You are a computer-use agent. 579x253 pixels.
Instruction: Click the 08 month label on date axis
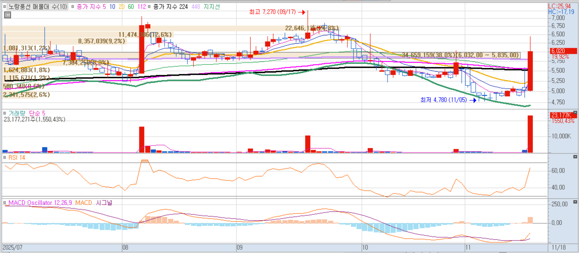125,247
